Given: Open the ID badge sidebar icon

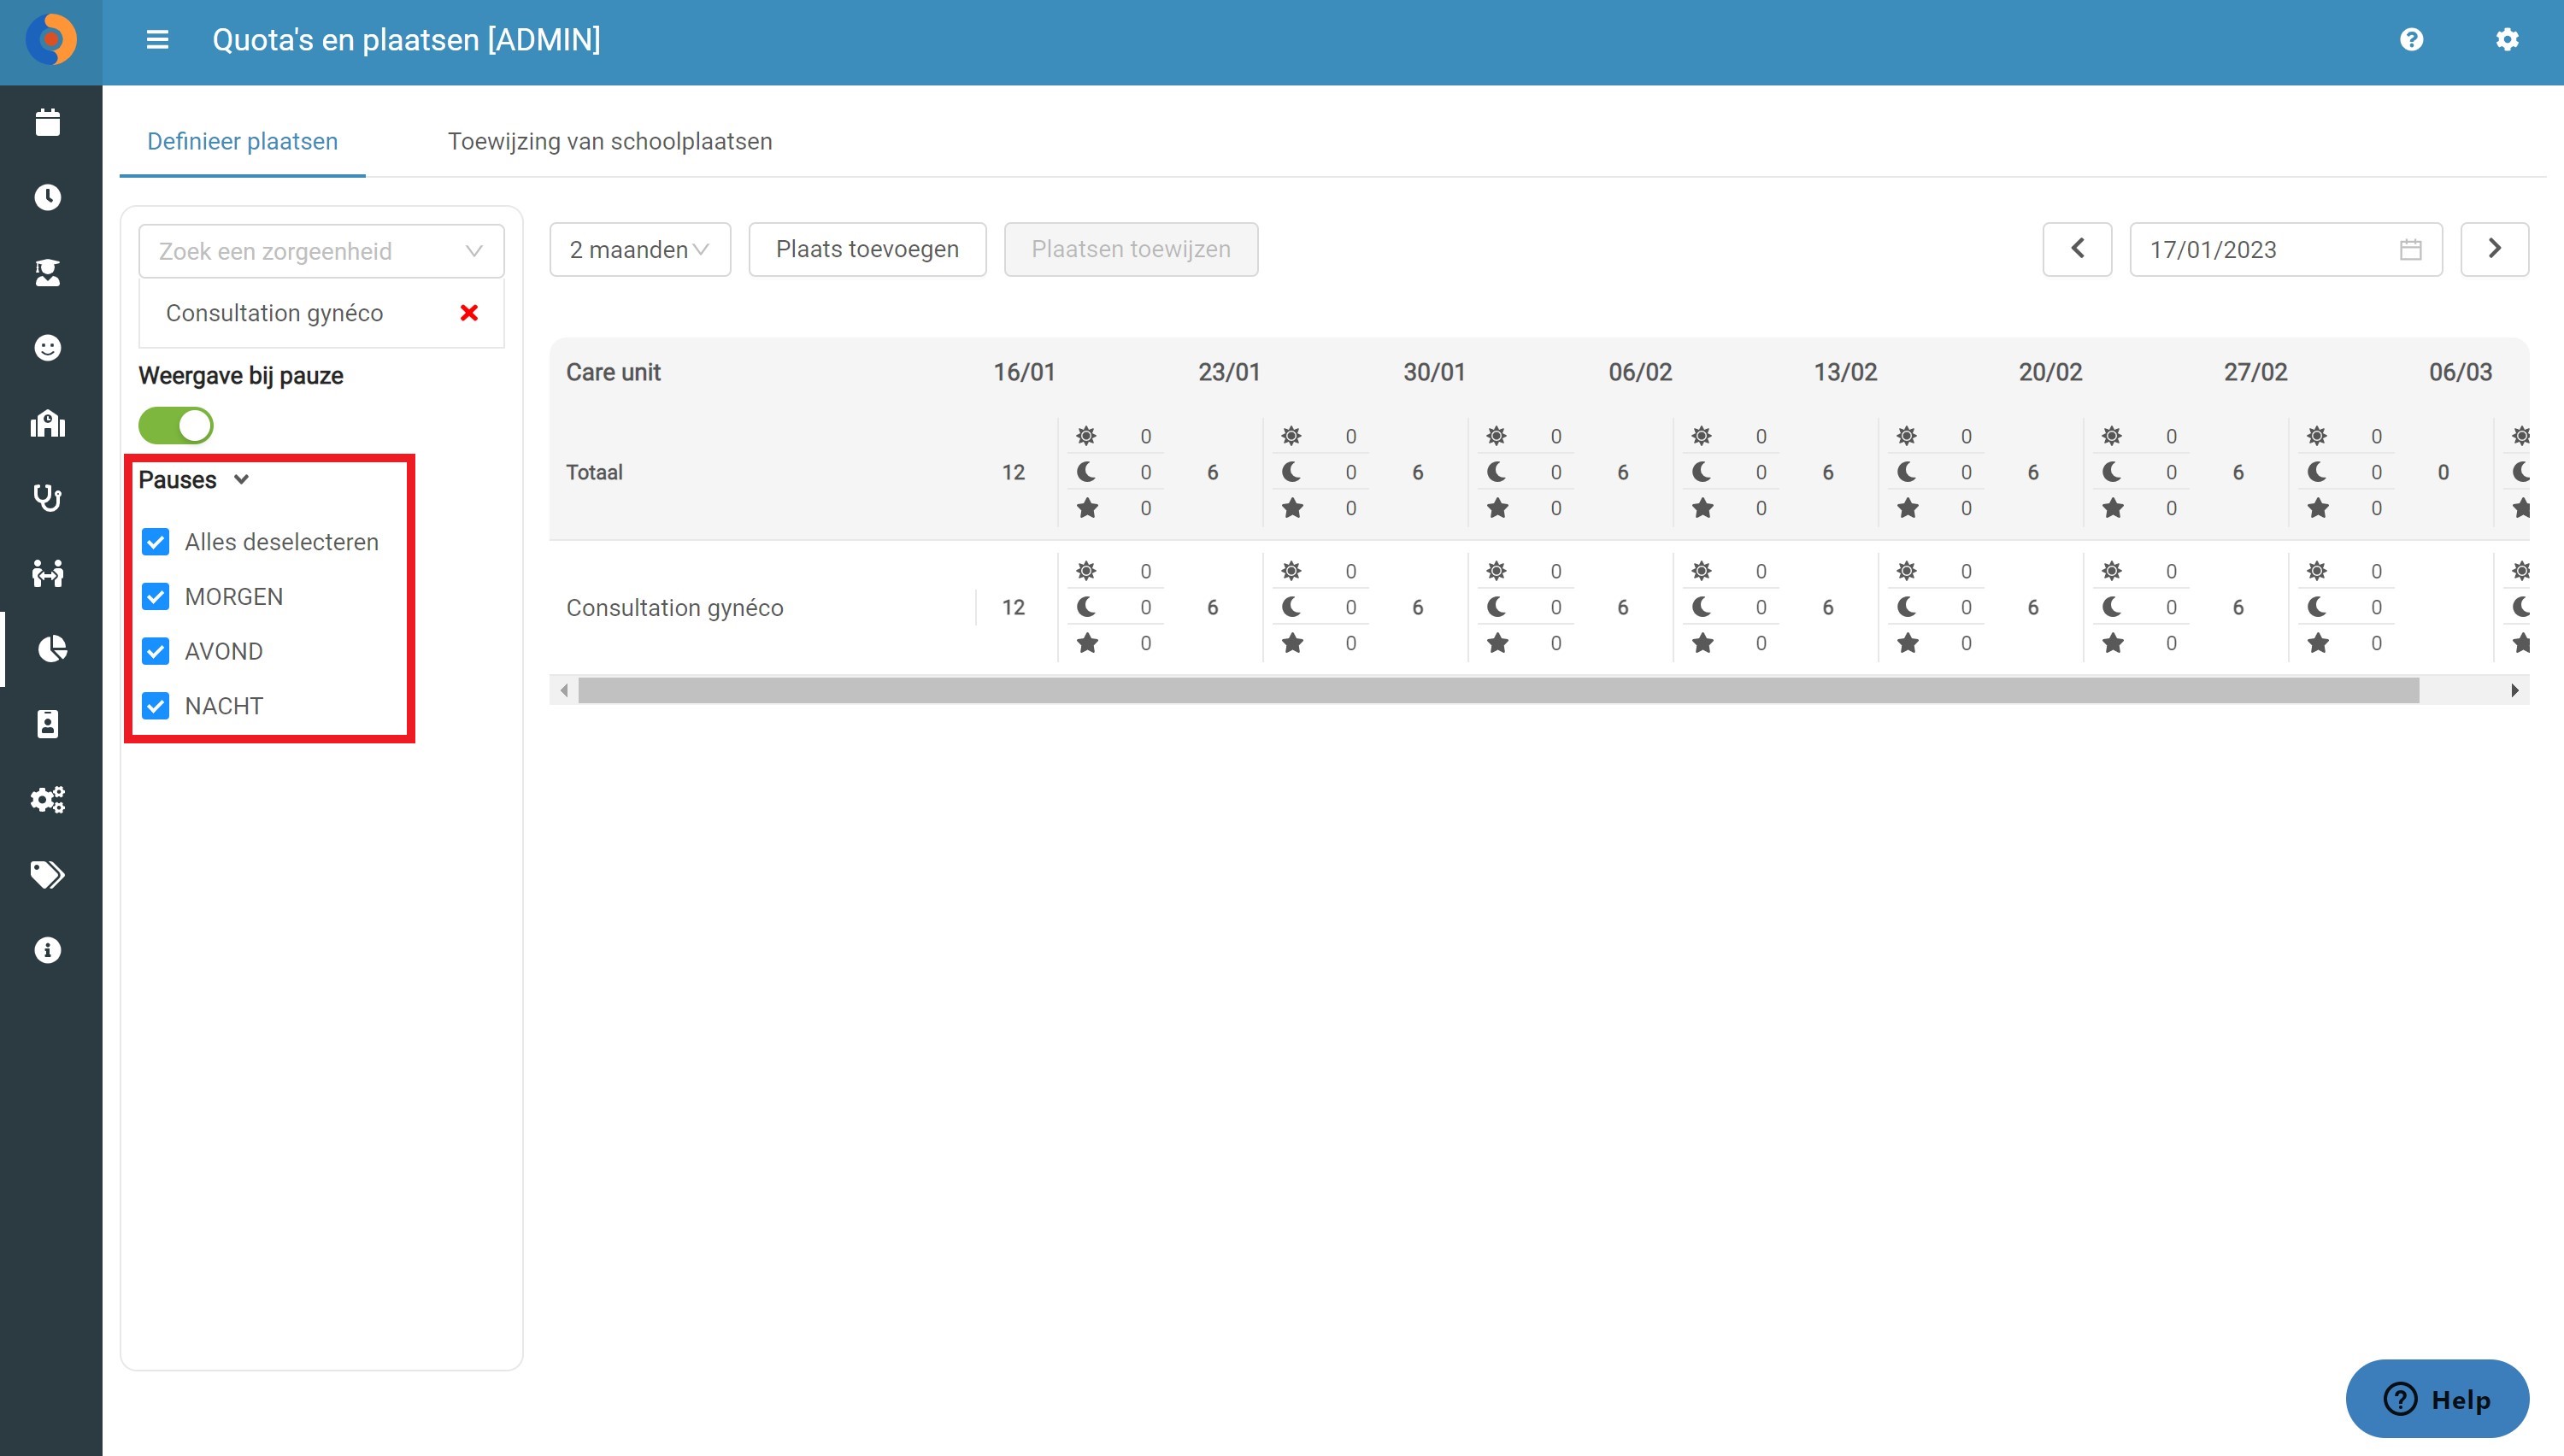Looking at the screenshot, I should (x=48, y=724).
